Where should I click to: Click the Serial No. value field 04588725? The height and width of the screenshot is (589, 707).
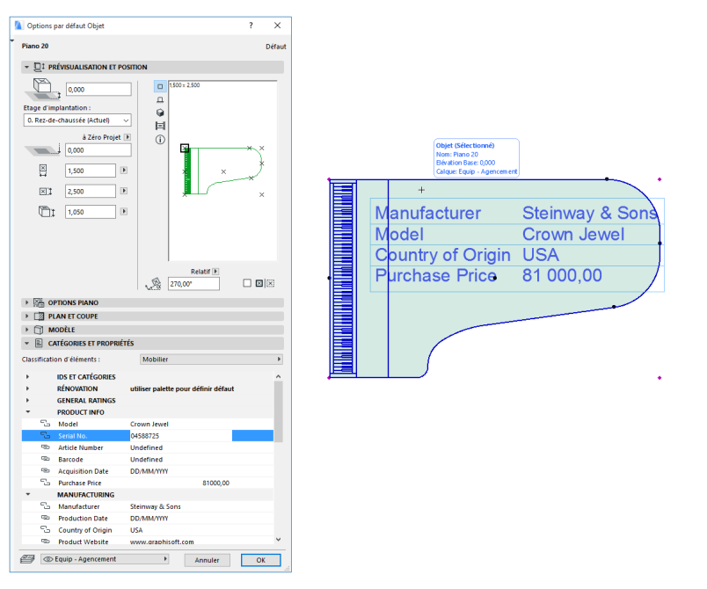(x=181, y=436)
